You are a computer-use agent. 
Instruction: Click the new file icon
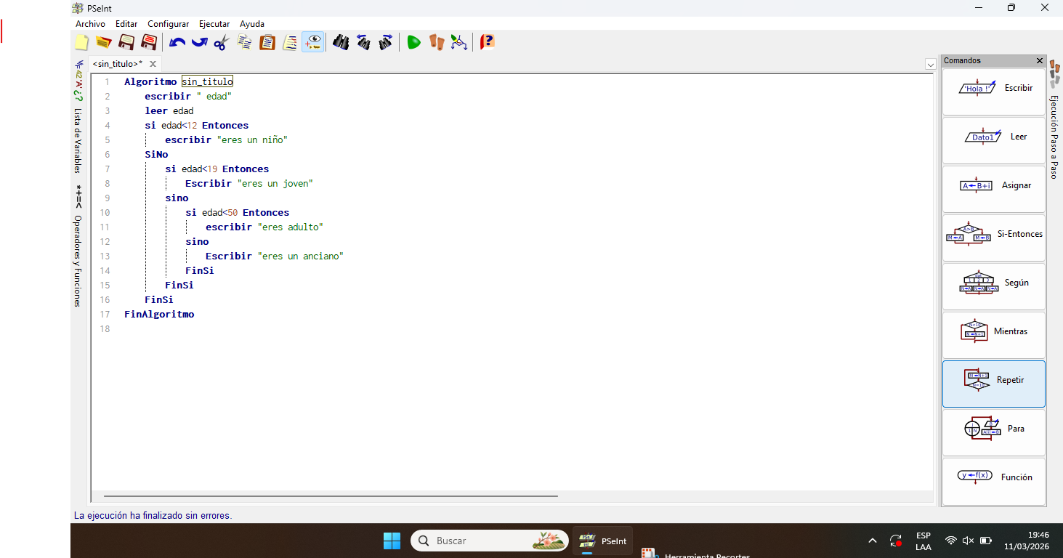coord(82,42)
